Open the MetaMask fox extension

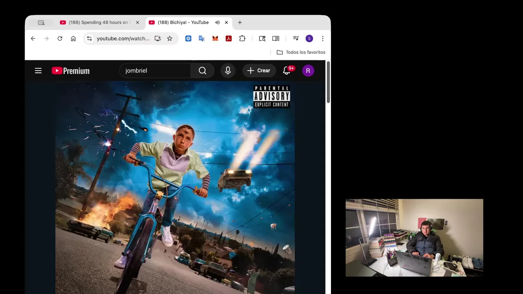coord(215,38)
